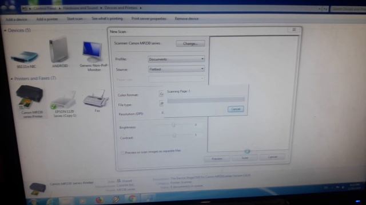Open the Windows Start menu orb
The width and height of the screenshot is (366, 205).
coord(34,202)
